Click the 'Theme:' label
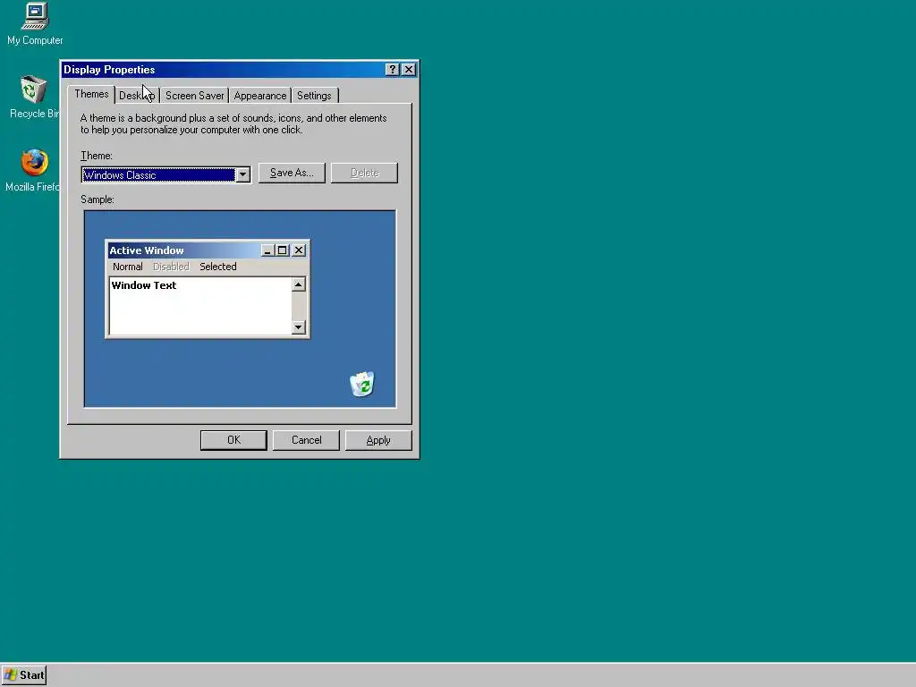Screen dimensions: 916x687 (x=97, y=156)
